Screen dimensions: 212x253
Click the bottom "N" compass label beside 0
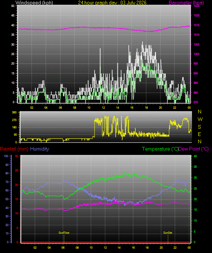[x=200, y=141]
